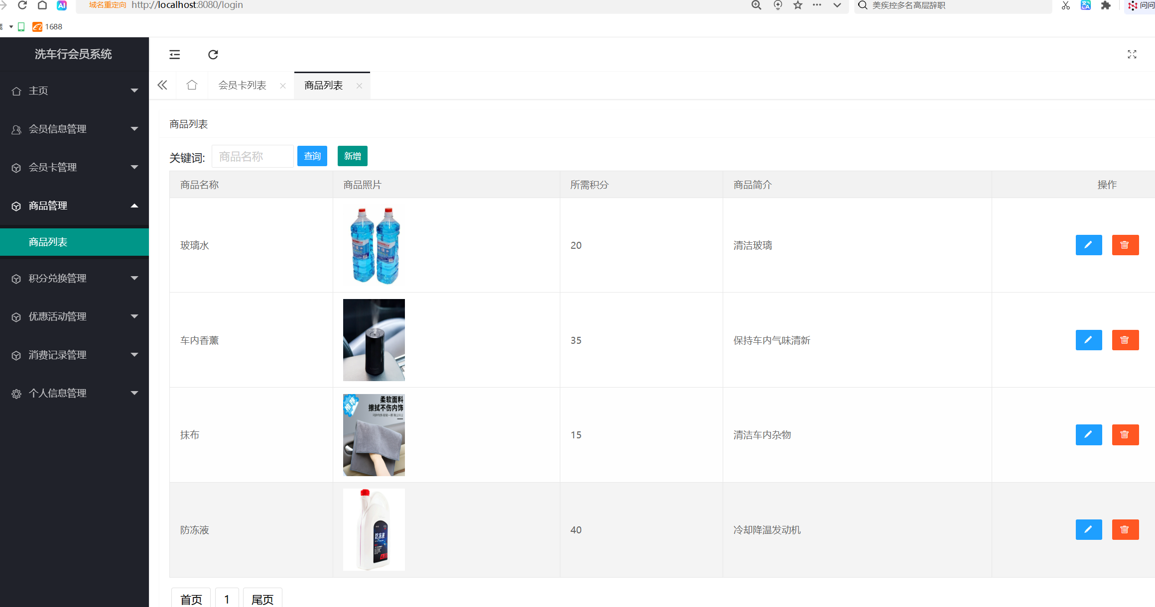
Task: Edit the 玻璃水 product row
Action: point(1088,245)
